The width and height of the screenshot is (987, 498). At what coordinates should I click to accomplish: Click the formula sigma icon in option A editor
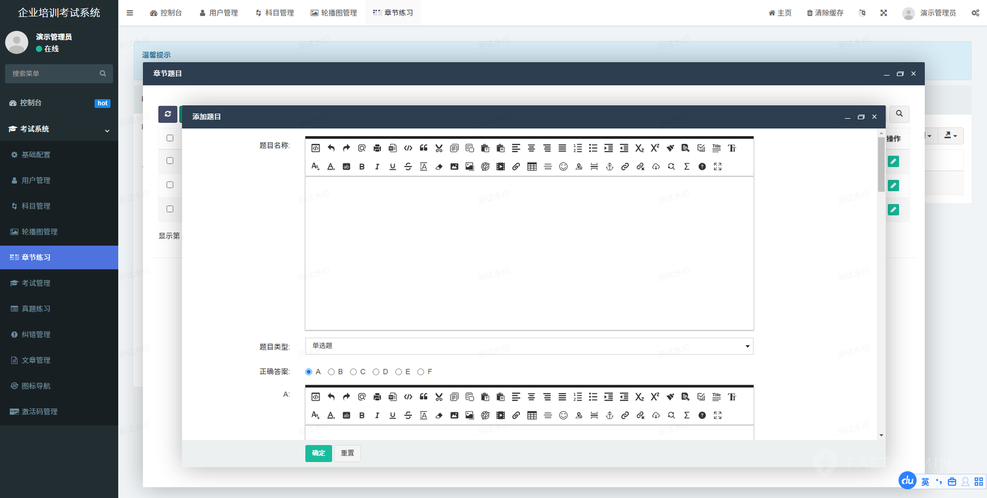pyautogui.click(x=686, y=415)
